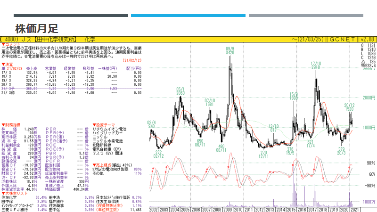Click the 配当(円) column header
Viewport: 377px width, 212px height.
tap(134, 68)
